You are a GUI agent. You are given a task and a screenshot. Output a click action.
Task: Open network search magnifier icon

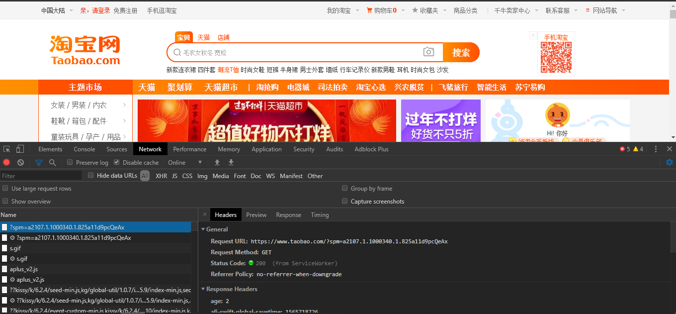[52, 162]
